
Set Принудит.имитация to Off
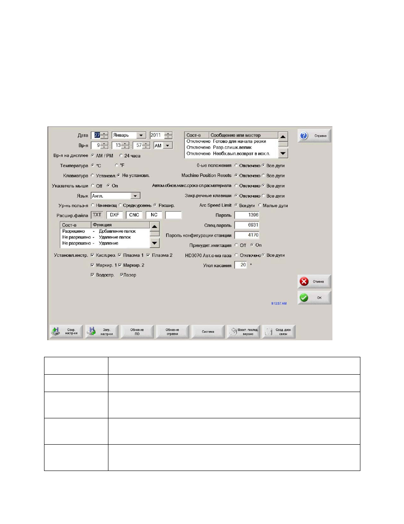(x=236, y=245)
